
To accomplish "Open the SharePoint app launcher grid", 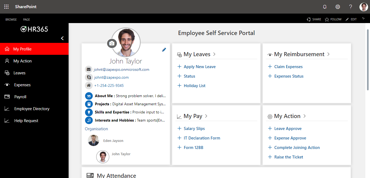I will tap(7, 7).
